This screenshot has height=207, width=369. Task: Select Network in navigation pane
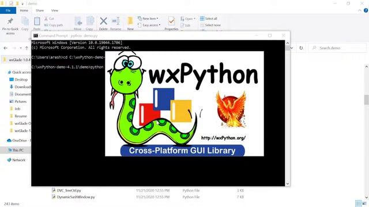tap(16, 160)
